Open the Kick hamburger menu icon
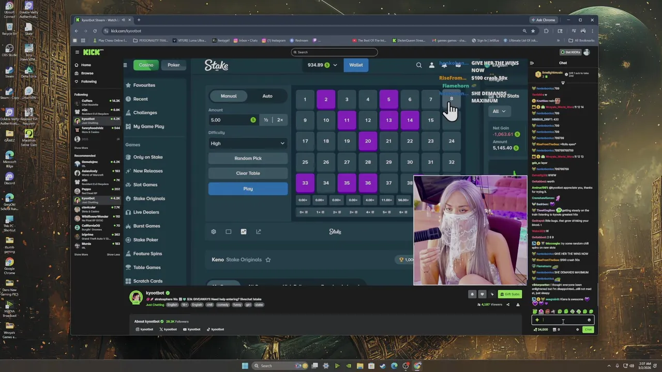 pyautogui.click(x=77, y=52)
